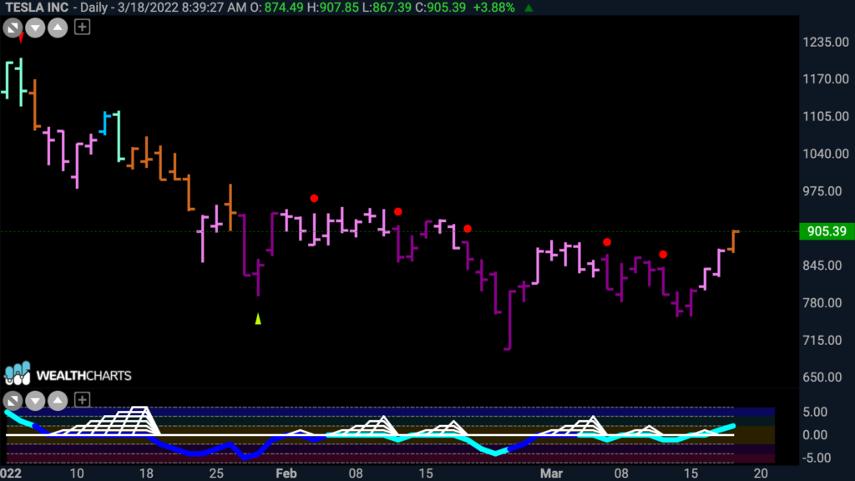Click the 18 date axis label
855x481 pixels.
[x=146, y=473]
